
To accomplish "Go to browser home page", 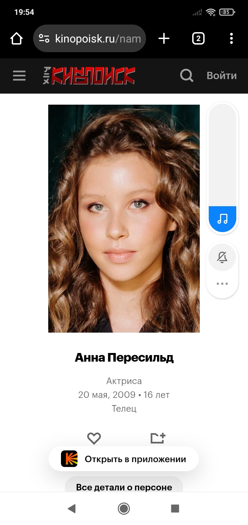I will pos(17,39).
